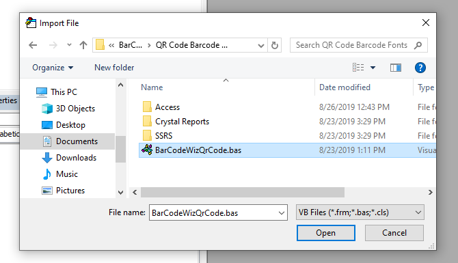Screen dimensions: 458x263
Task: Open the help question mark icon
Action: click(x=420, y=68)
